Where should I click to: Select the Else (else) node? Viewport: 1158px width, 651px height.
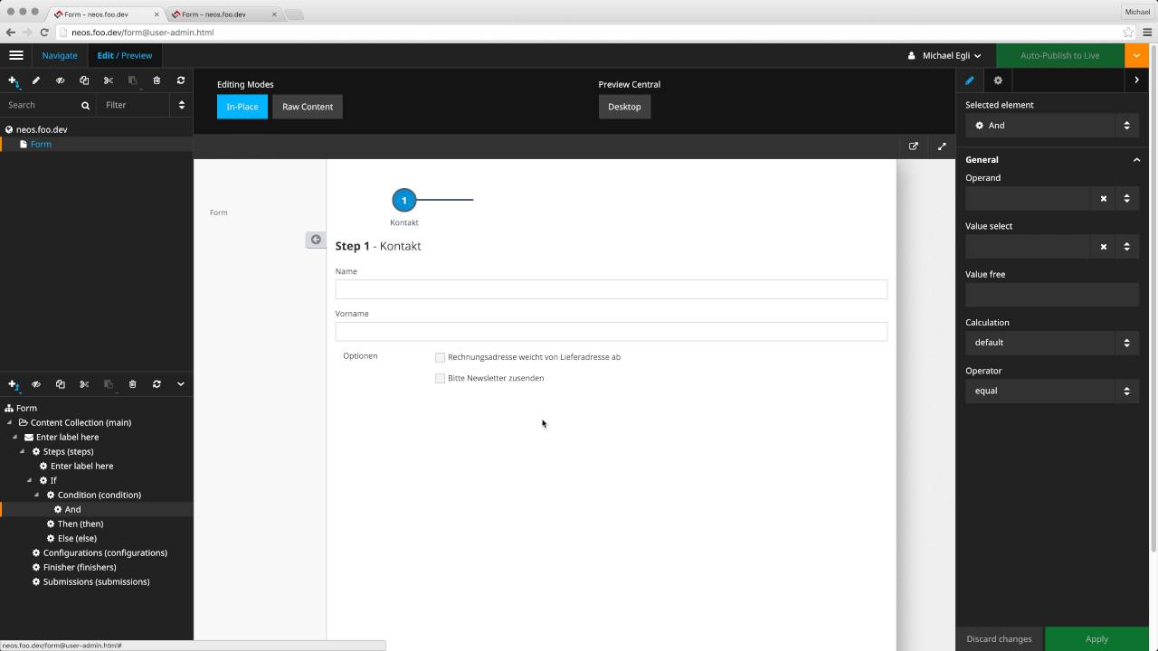pos(77,538)
